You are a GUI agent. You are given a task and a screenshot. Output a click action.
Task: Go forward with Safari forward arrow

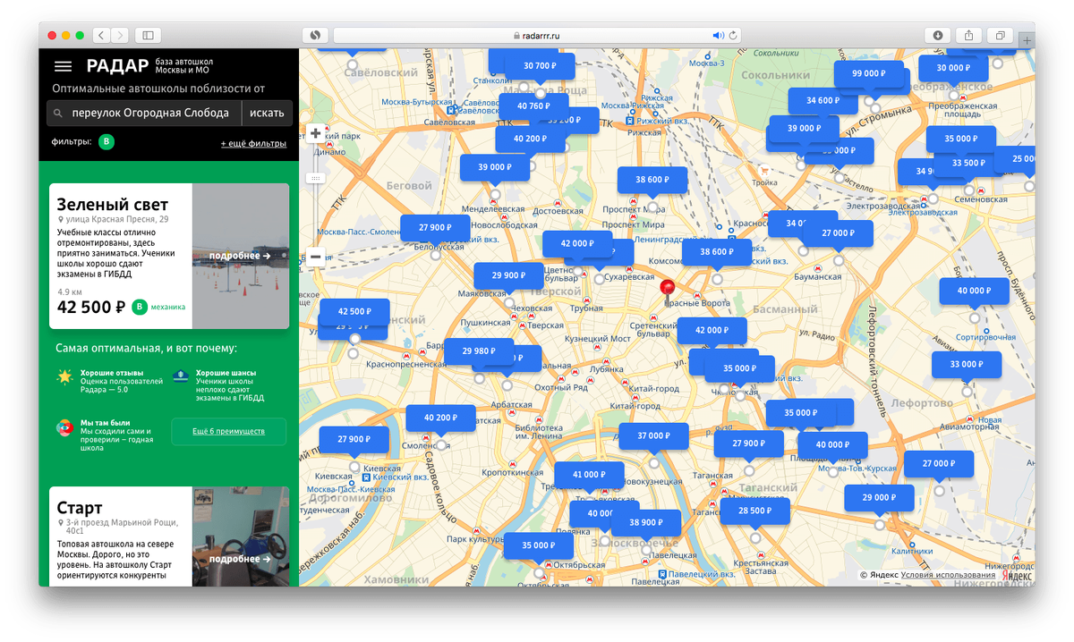click(120, 35)
